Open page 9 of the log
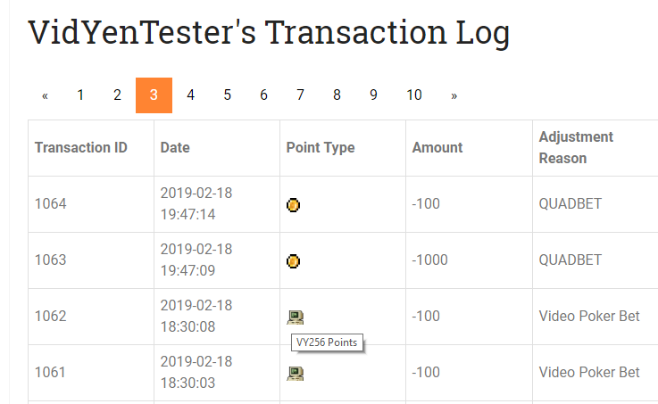 point(373,95)
